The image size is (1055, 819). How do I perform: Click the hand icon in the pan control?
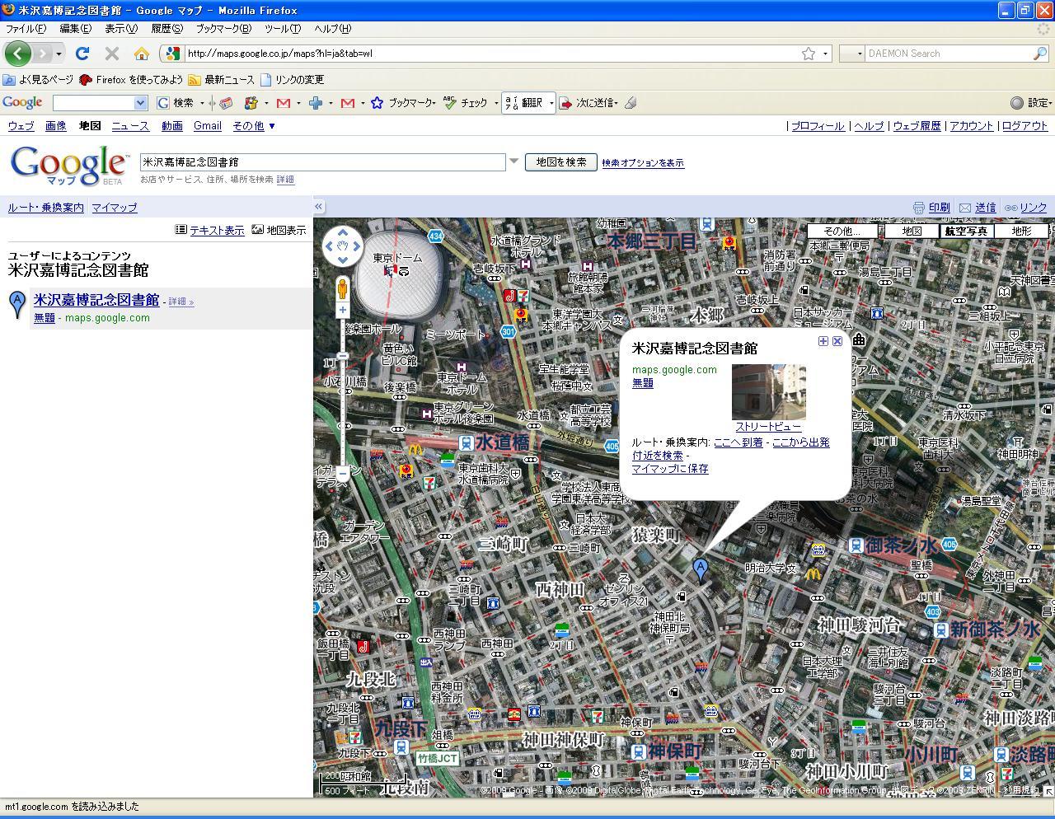(x=343, y=246)
